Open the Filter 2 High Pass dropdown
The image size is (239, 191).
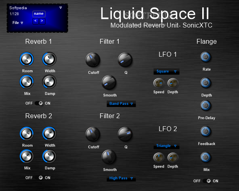121,178
